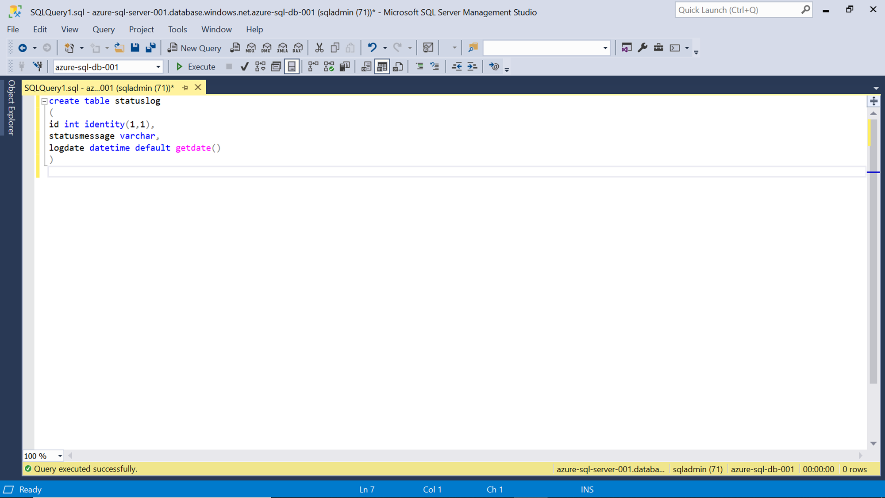
Task: Toggle Results to Text mode
Action: (366, 67)
